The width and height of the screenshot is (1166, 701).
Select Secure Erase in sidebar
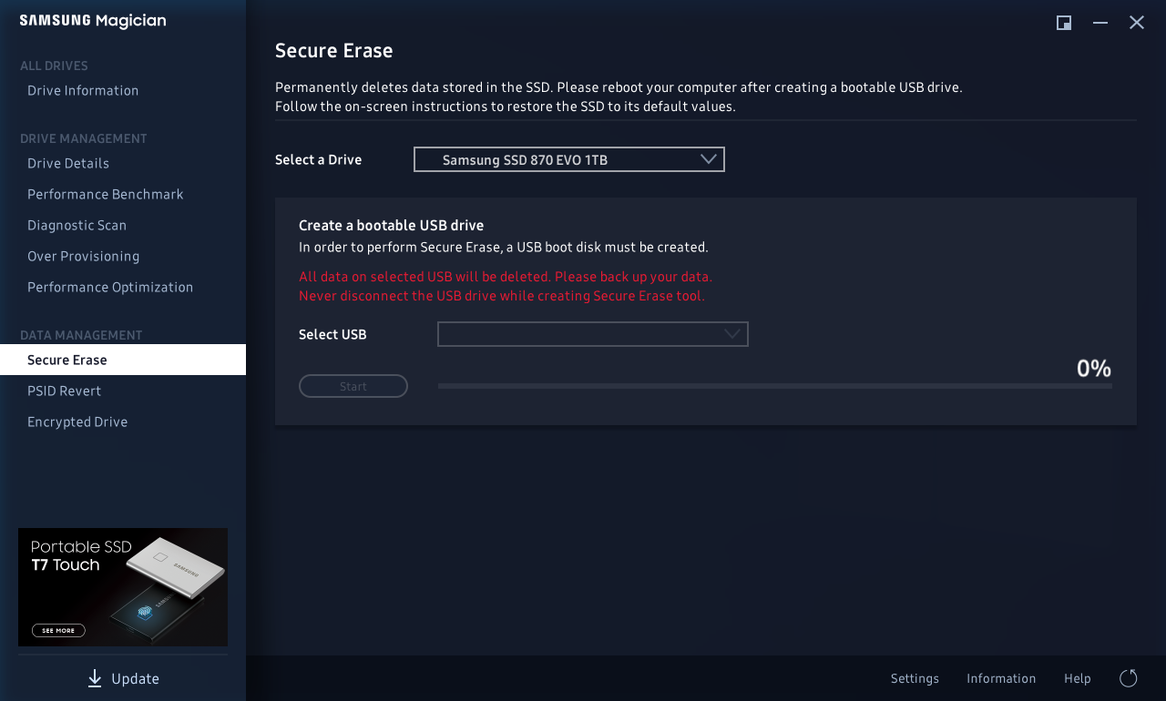123,360
